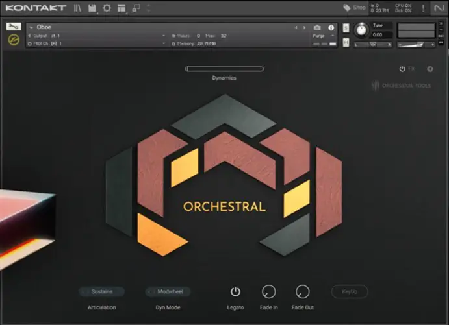Minimize the instrument header view
Viewport: 449px width, 325px height.
[441, 30]
